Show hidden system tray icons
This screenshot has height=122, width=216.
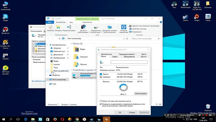[184, 119]
